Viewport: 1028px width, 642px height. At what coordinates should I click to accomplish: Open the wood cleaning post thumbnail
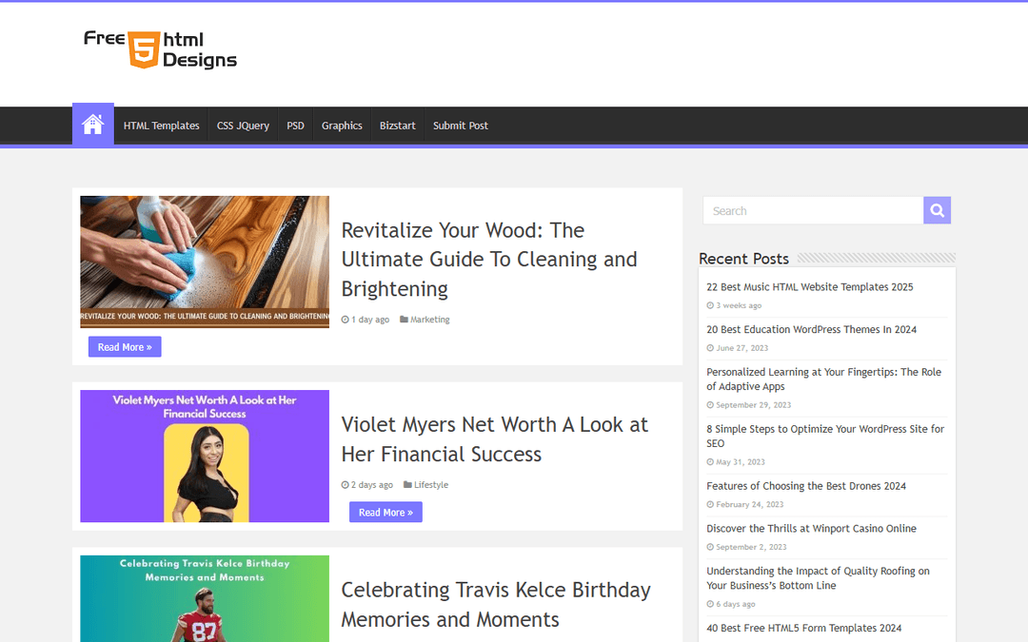click(205, 262)
